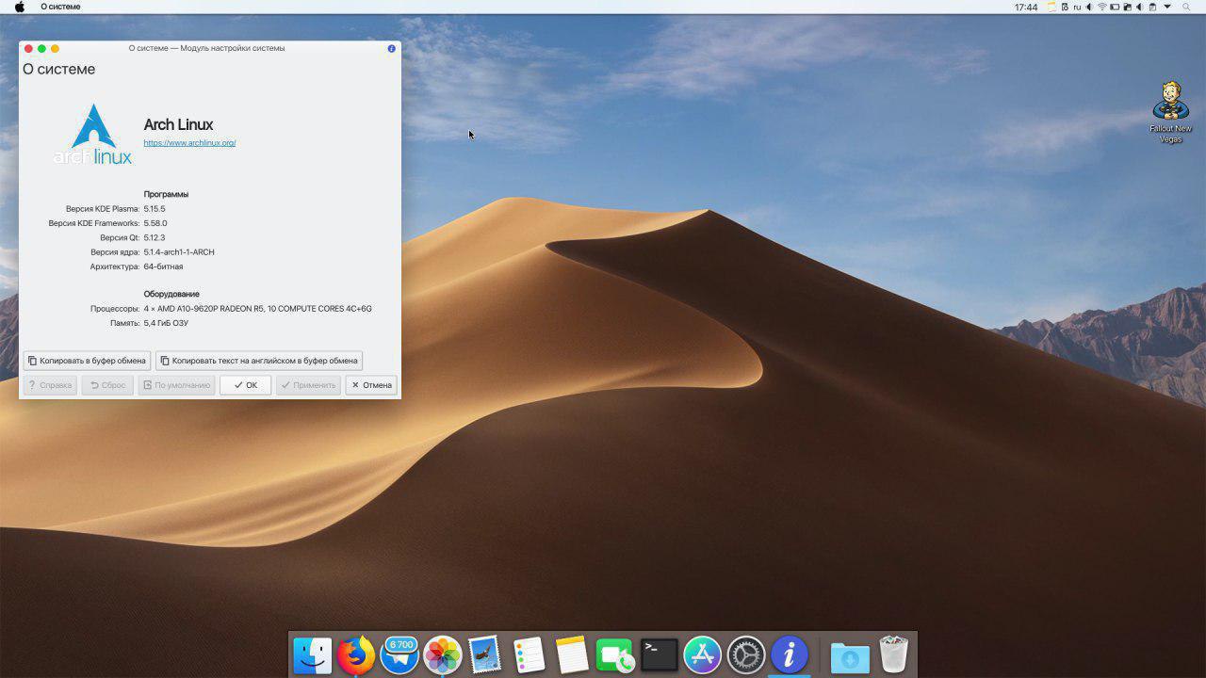This screenshot has width=1206, height=678.
Task: Switch the ru keyboard layout indicator
Action: pyautogui.click(x=1077, y=7)
